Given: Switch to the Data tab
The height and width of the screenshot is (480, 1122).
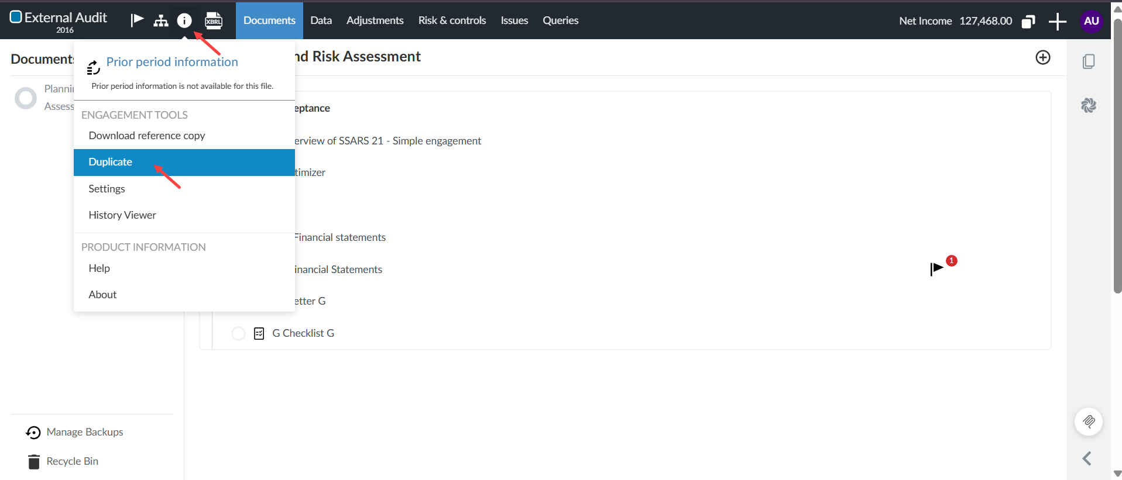Looking at the screenshot, I should [x=321, y=20].
